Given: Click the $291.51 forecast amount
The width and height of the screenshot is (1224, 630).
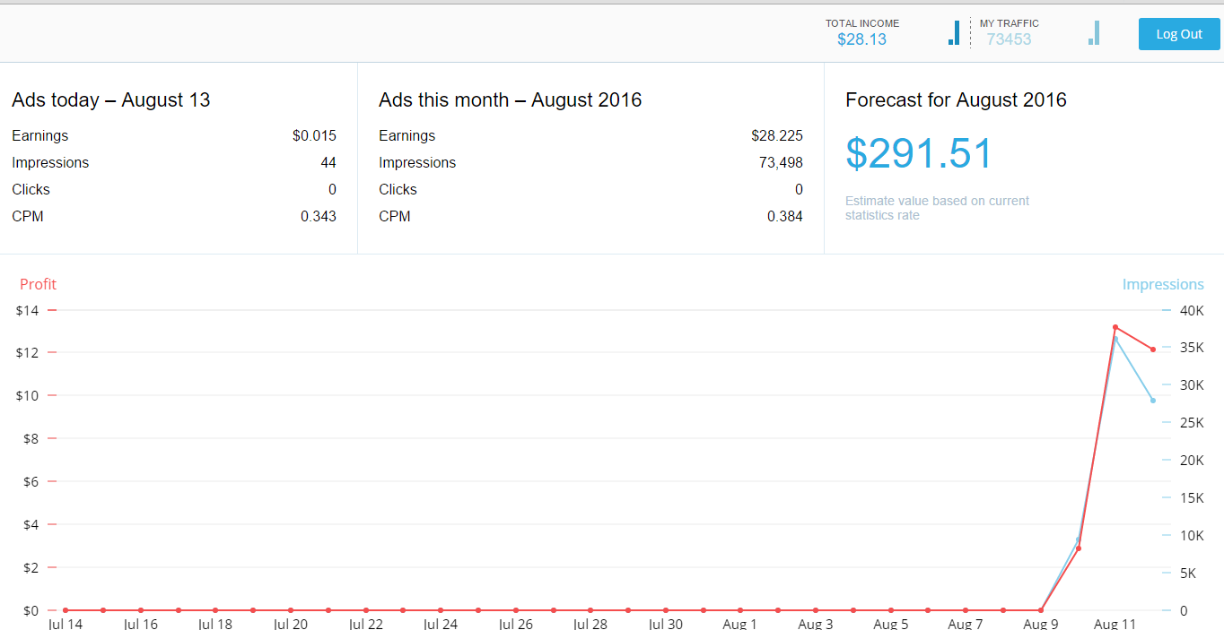Looking at the screenshot, I should [x=919, y=153].
